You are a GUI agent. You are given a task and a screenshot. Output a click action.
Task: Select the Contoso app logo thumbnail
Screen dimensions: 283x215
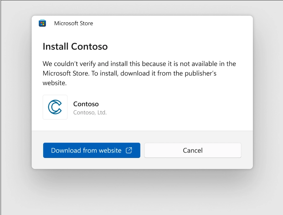tap(55, 107)
